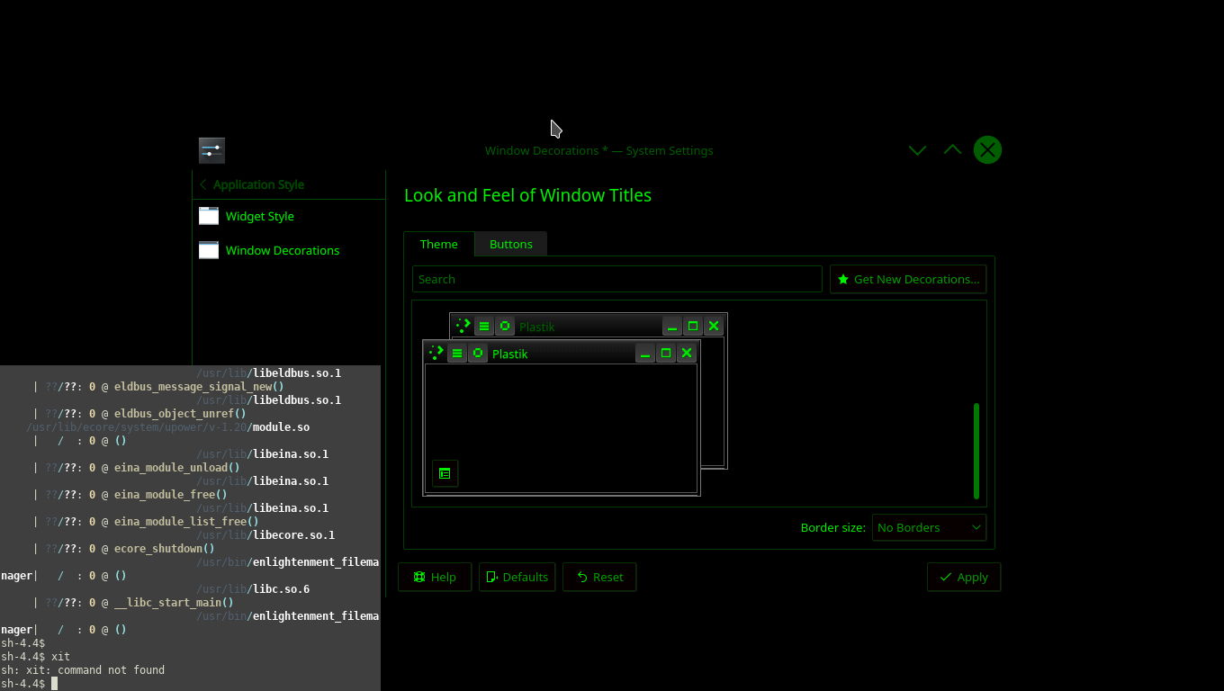Open Help for window decorations

click(434, 577)
